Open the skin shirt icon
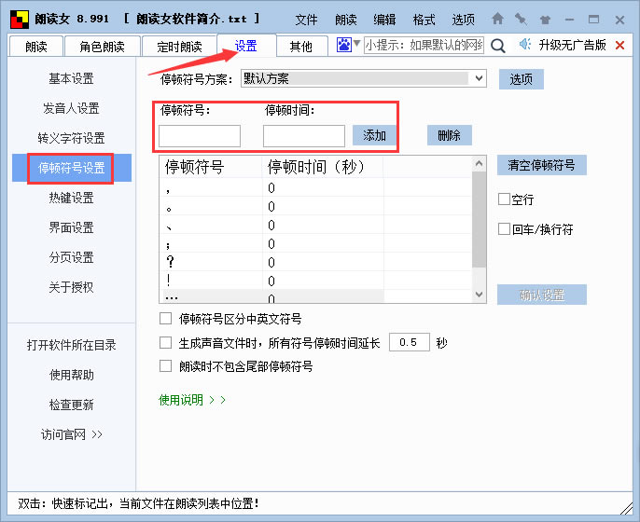The width and height of the screenshot is (640, 522). [x=545, y=20]
